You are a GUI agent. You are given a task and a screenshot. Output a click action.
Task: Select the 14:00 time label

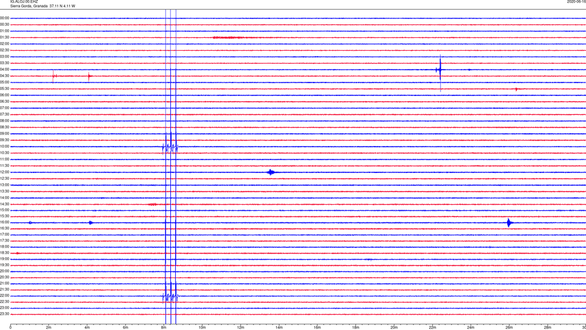[x=5, y=197]
